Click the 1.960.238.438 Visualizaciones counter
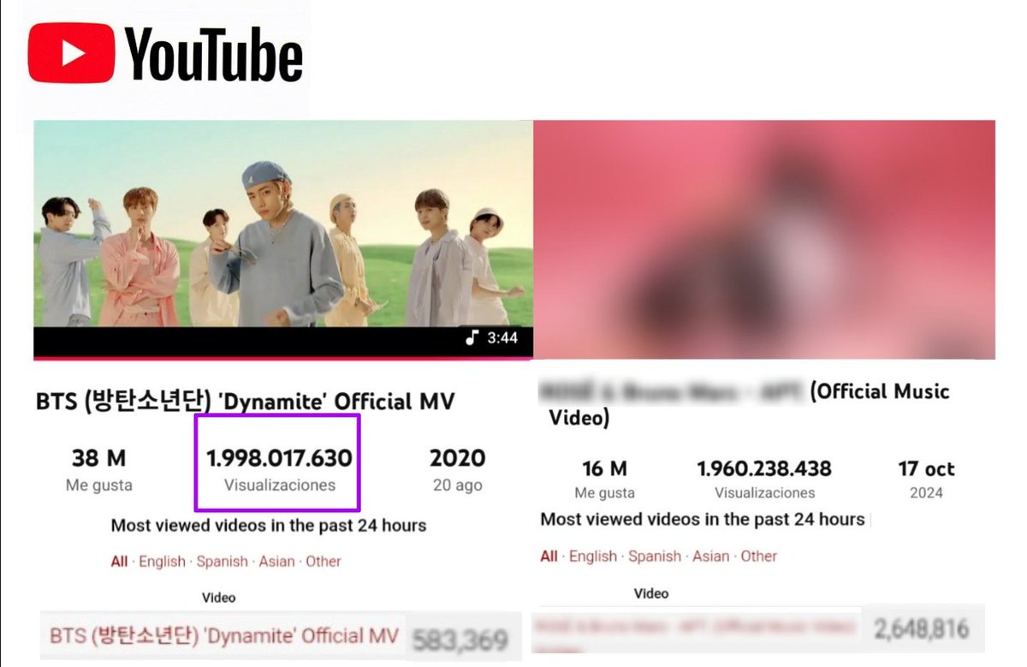The image size is (1027, 667). tap(764, 479)
